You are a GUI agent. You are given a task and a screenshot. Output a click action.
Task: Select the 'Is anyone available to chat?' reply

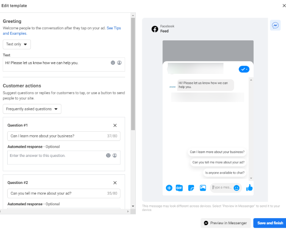click(225, 172)
